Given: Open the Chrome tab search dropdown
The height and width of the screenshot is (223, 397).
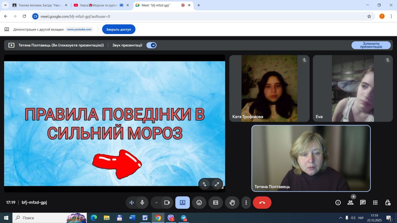Looking at the screenshot, I should point(5,5).
